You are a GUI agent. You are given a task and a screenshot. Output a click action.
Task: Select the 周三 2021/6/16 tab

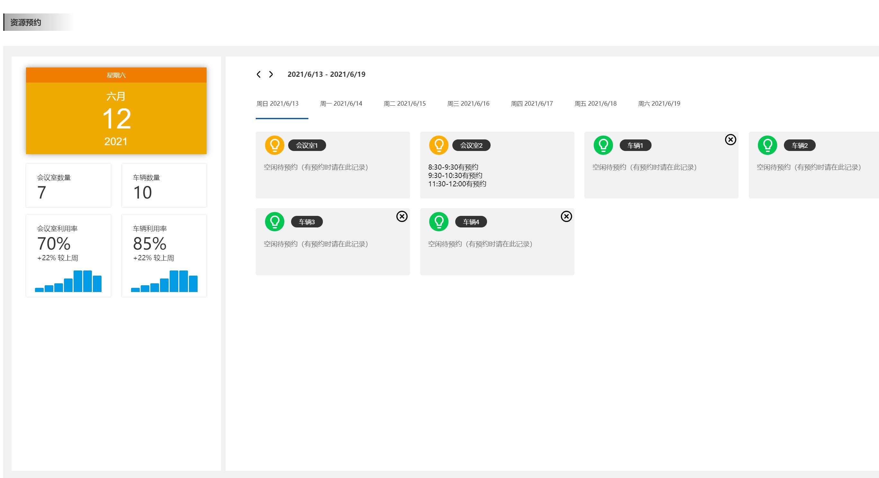tap(468, 104)
